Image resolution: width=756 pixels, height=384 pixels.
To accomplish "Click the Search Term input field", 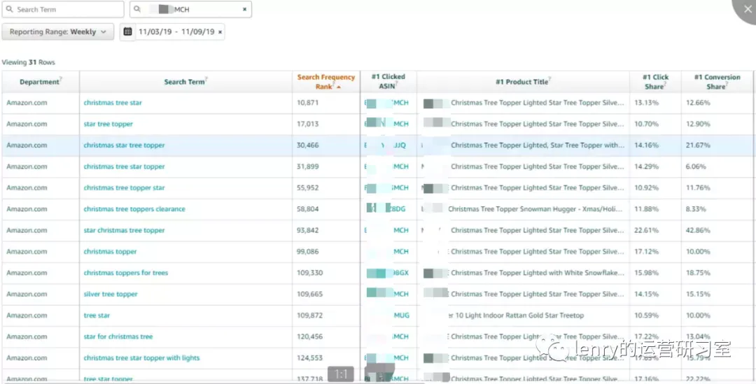I will [63, 9].
